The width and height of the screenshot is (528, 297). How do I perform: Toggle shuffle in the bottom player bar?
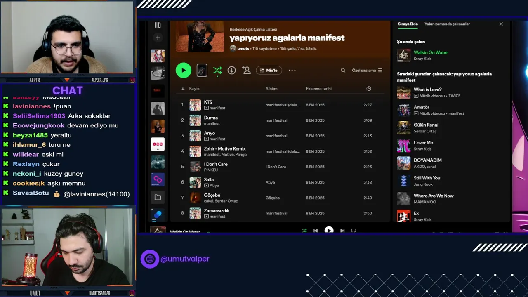pyautogui.click(x=304, y=231)
